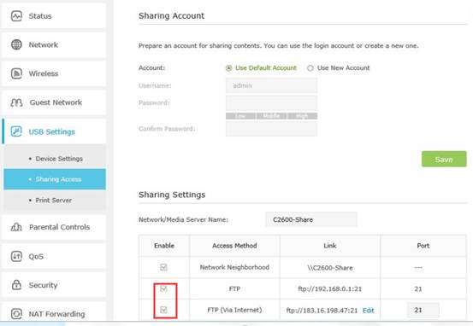473x326 pixels.
Task: Click the Wireless signal icon
Action: pyautogui.click(x=16, y=73)
